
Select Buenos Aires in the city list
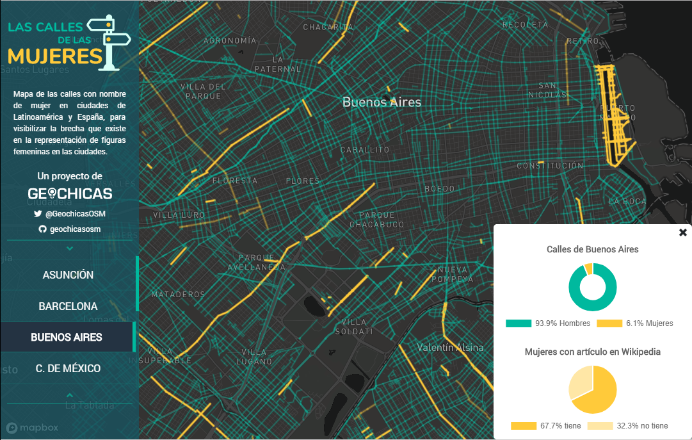(x=67, y=337)
